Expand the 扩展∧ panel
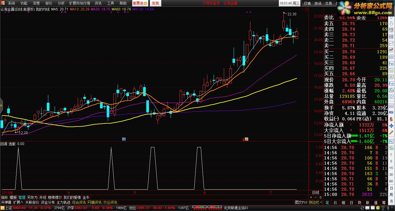This screenshot has width=395, height=211. [x=18, y=202]
